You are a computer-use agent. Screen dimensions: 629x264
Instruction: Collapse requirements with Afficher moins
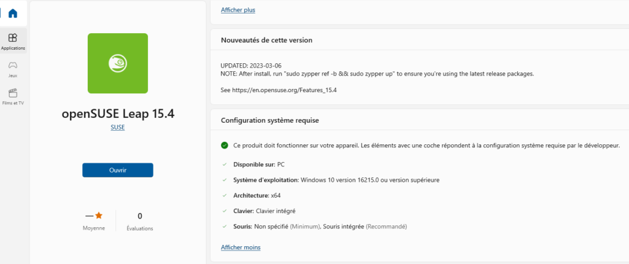click(241, 247)
